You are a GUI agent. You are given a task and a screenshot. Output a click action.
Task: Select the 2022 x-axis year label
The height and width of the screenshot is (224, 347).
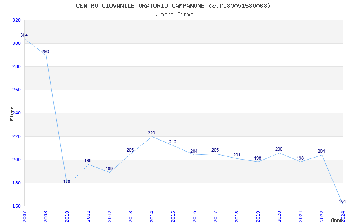click(x=322, y=217)
